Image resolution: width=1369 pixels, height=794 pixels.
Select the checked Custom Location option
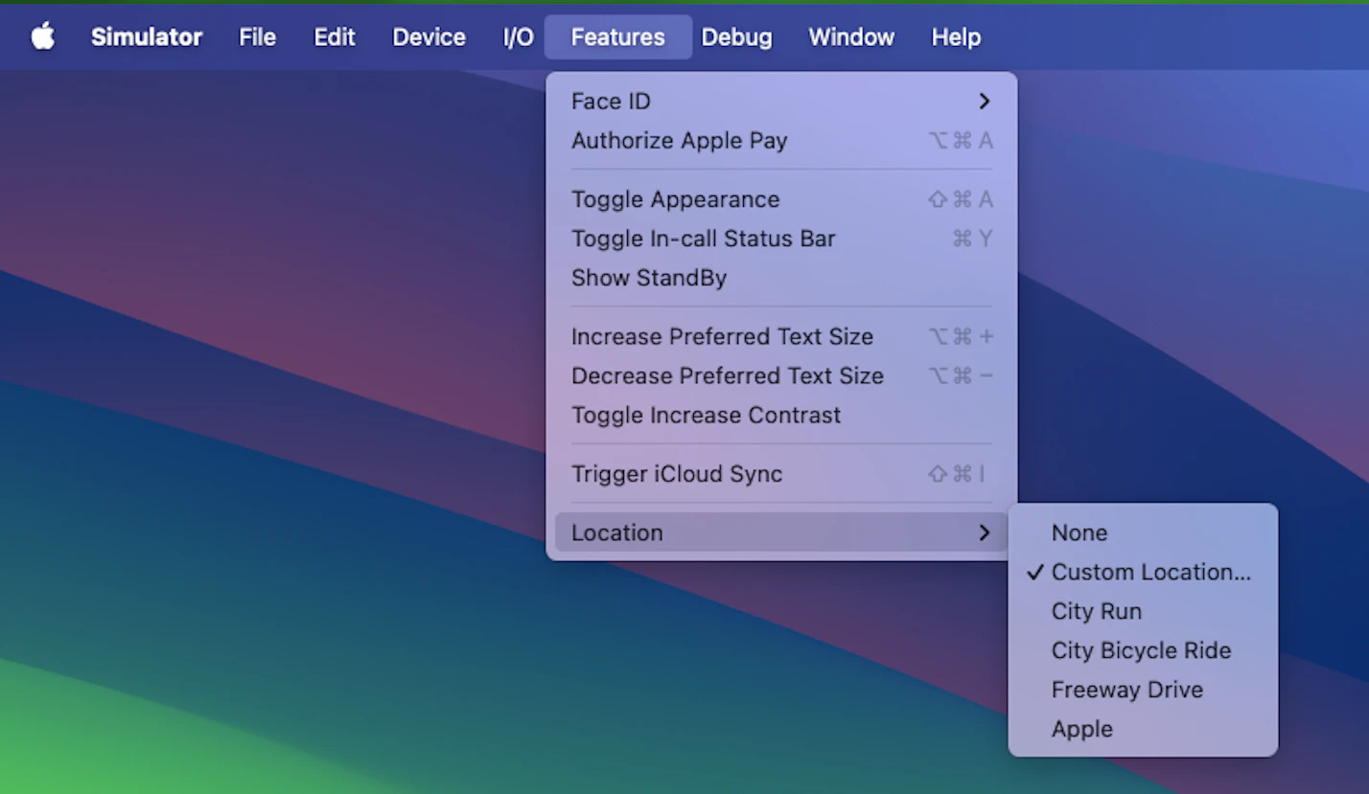click(1143, 572)
